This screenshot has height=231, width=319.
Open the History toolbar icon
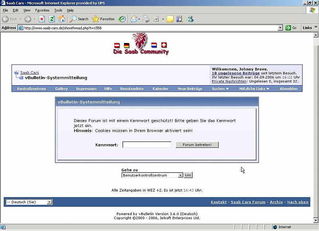coord(122,19)
